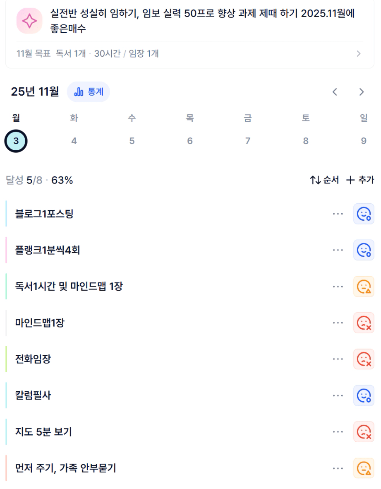The image size is (381, 489).
Task: Open more options for 블로그1포스팅
Action: 338,214
